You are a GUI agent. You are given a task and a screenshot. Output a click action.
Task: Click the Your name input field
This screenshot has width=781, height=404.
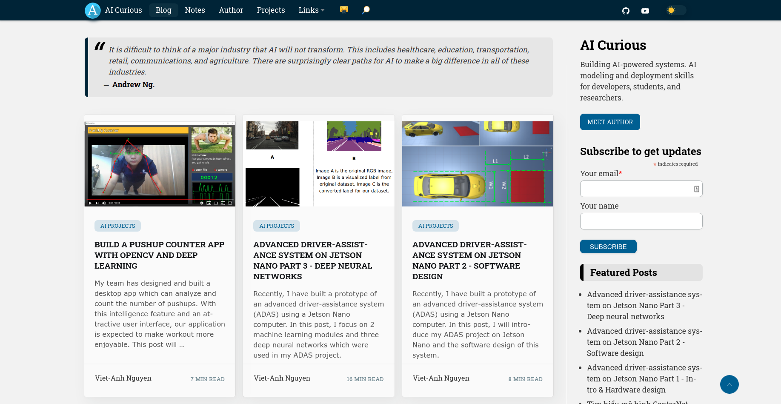(641, 221)
